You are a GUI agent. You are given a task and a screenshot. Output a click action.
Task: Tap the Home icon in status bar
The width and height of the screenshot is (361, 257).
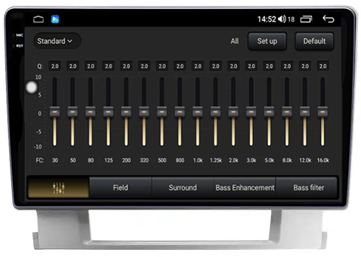39,20
